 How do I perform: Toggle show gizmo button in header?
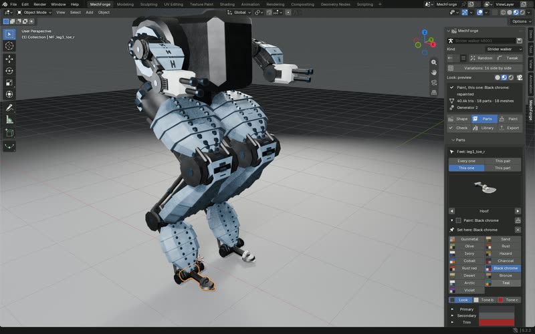coord(464,12)
